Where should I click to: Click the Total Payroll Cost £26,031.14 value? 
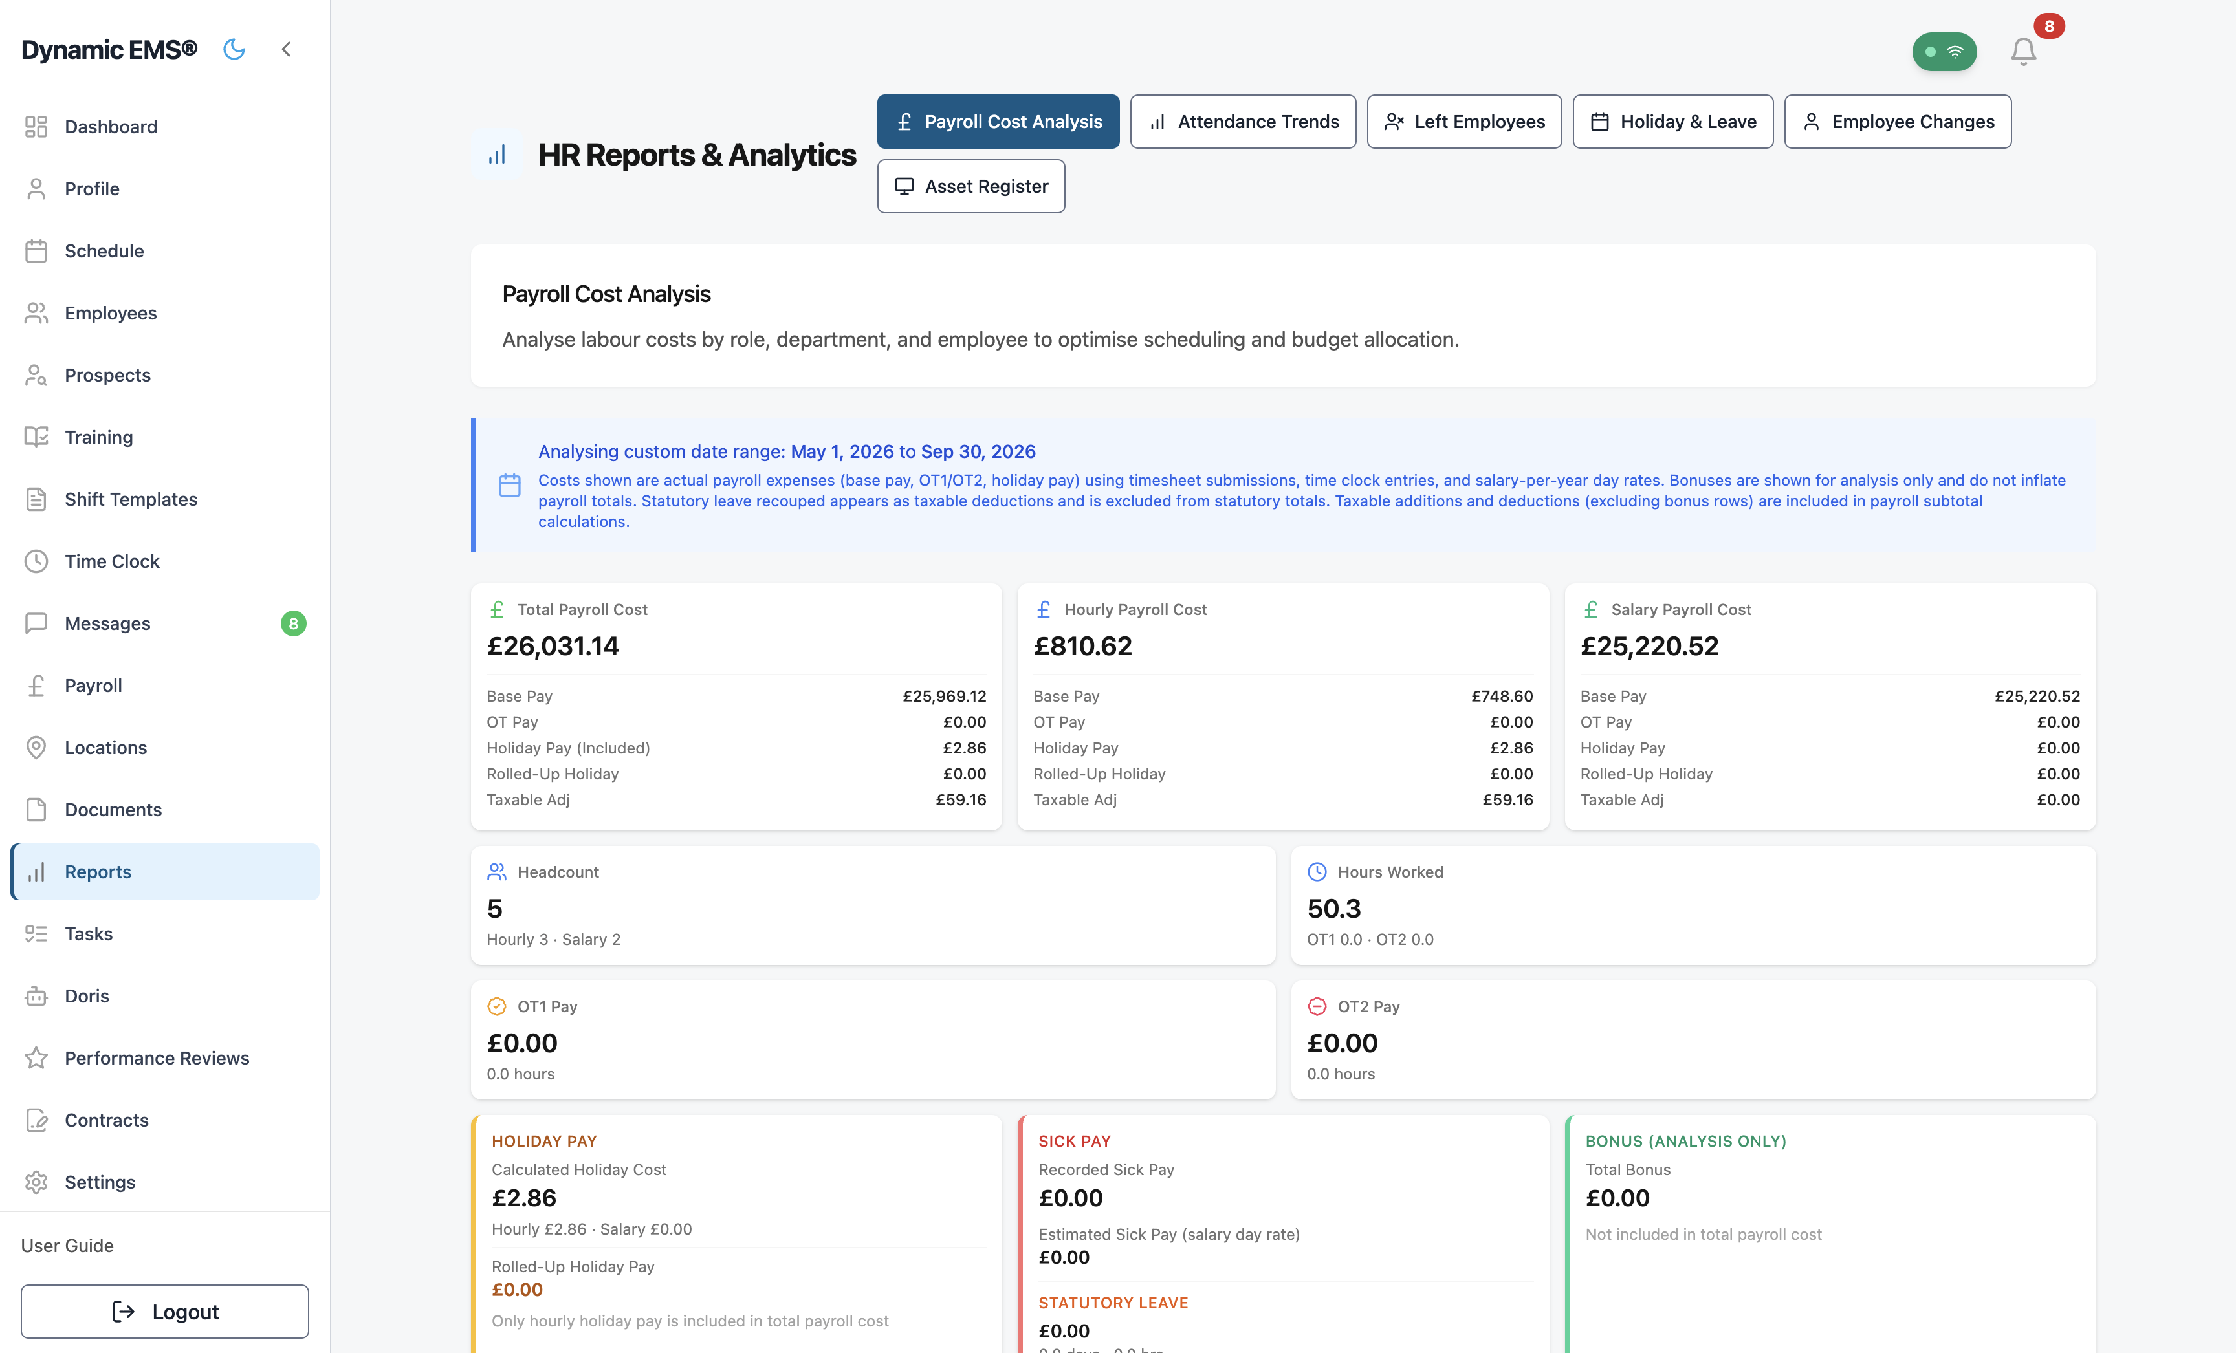(553, 647)
